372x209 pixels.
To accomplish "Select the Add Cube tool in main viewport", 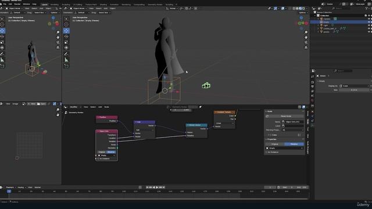I will (66, 66).
